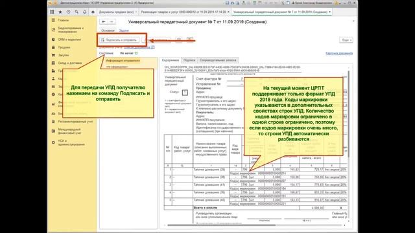
Task: Close the Документы продажи (все) tab
Action: click(136, 12)
